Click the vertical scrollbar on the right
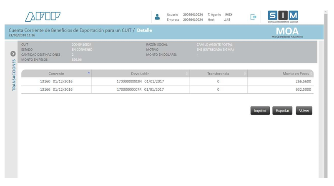The image size is (334, 186). [326, 96]
